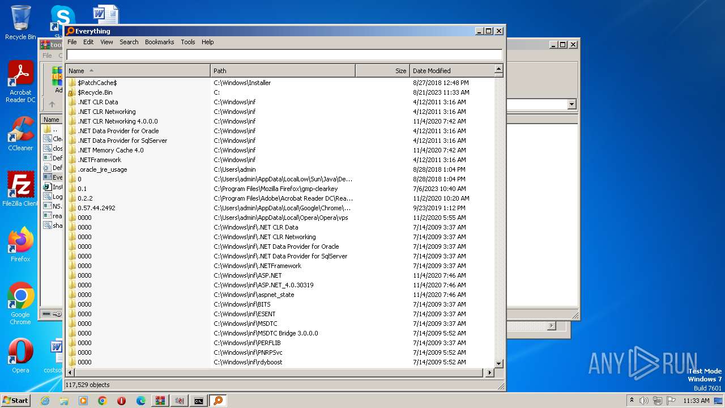
Task: Select the $PatchCache$ folder row
Action: pos(280,83)
